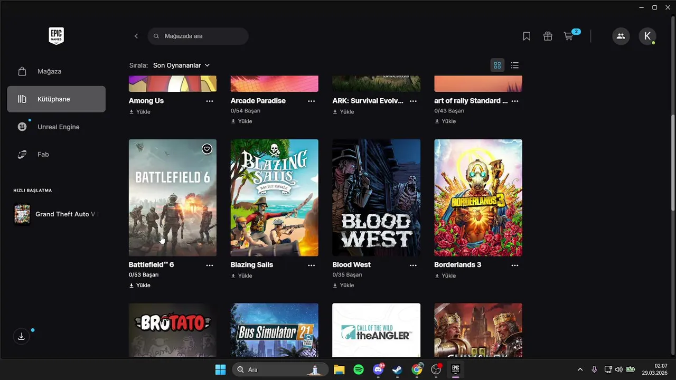Open Bus Simulator 21 cover art
The image size is (676, 380).
tap(275, 330)
